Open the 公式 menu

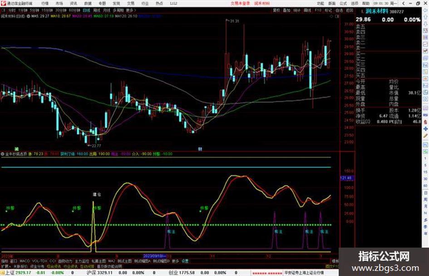343,4
